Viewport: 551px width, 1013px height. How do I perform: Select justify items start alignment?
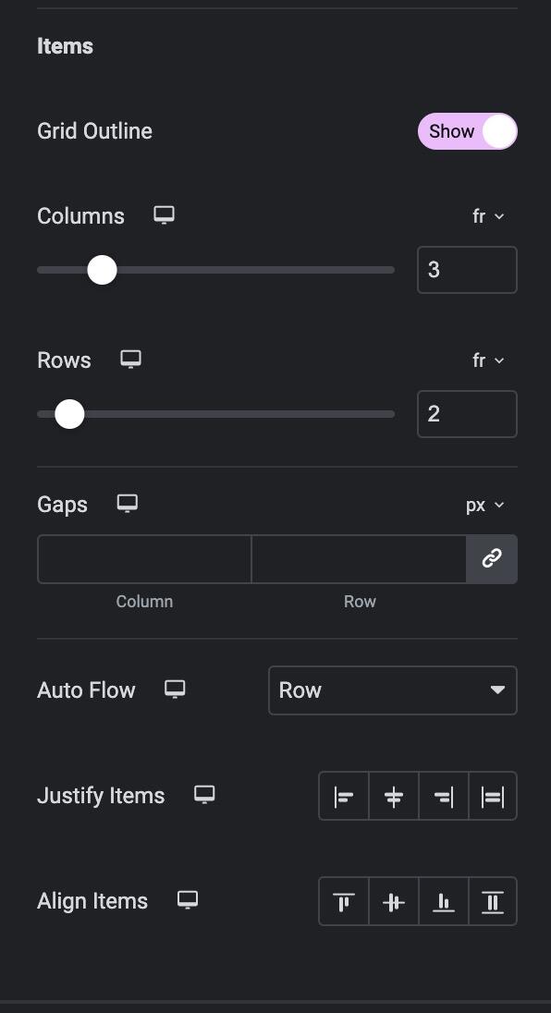[x=343, y=796]
